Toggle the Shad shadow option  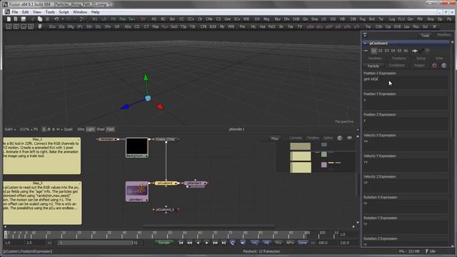100,129
